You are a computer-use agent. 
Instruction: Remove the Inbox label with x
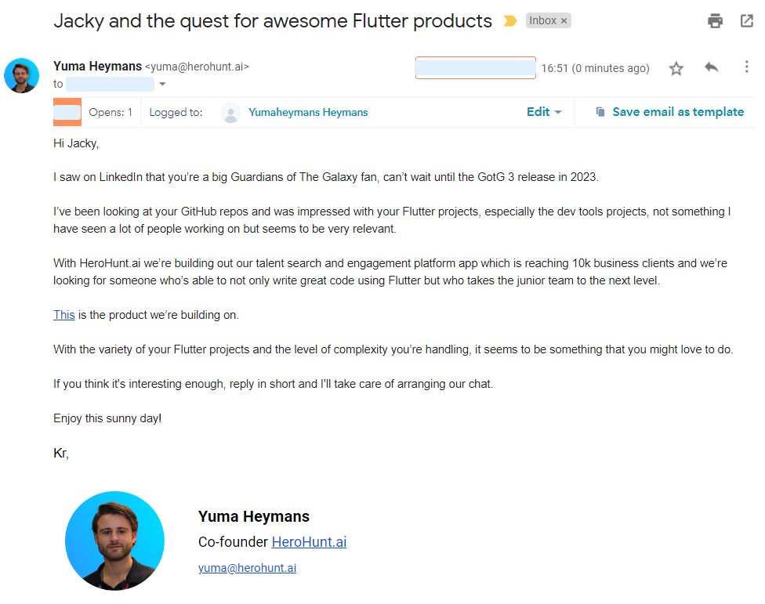[564, 21]
